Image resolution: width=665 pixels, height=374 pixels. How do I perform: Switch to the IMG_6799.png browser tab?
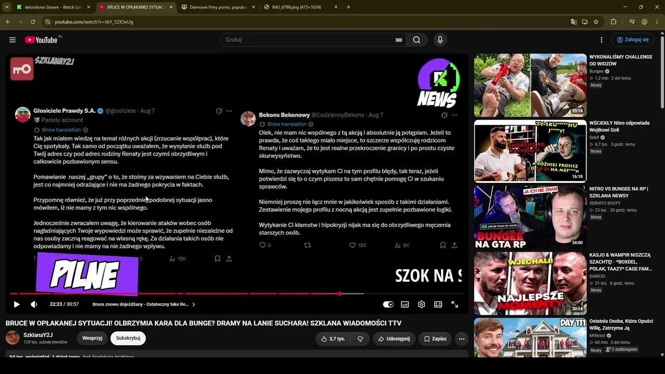300,7
